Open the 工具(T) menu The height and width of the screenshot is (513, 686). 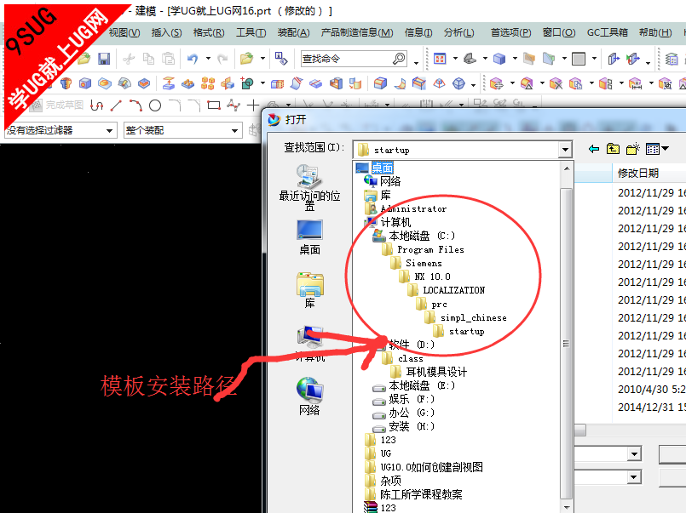tap(251, 32)
